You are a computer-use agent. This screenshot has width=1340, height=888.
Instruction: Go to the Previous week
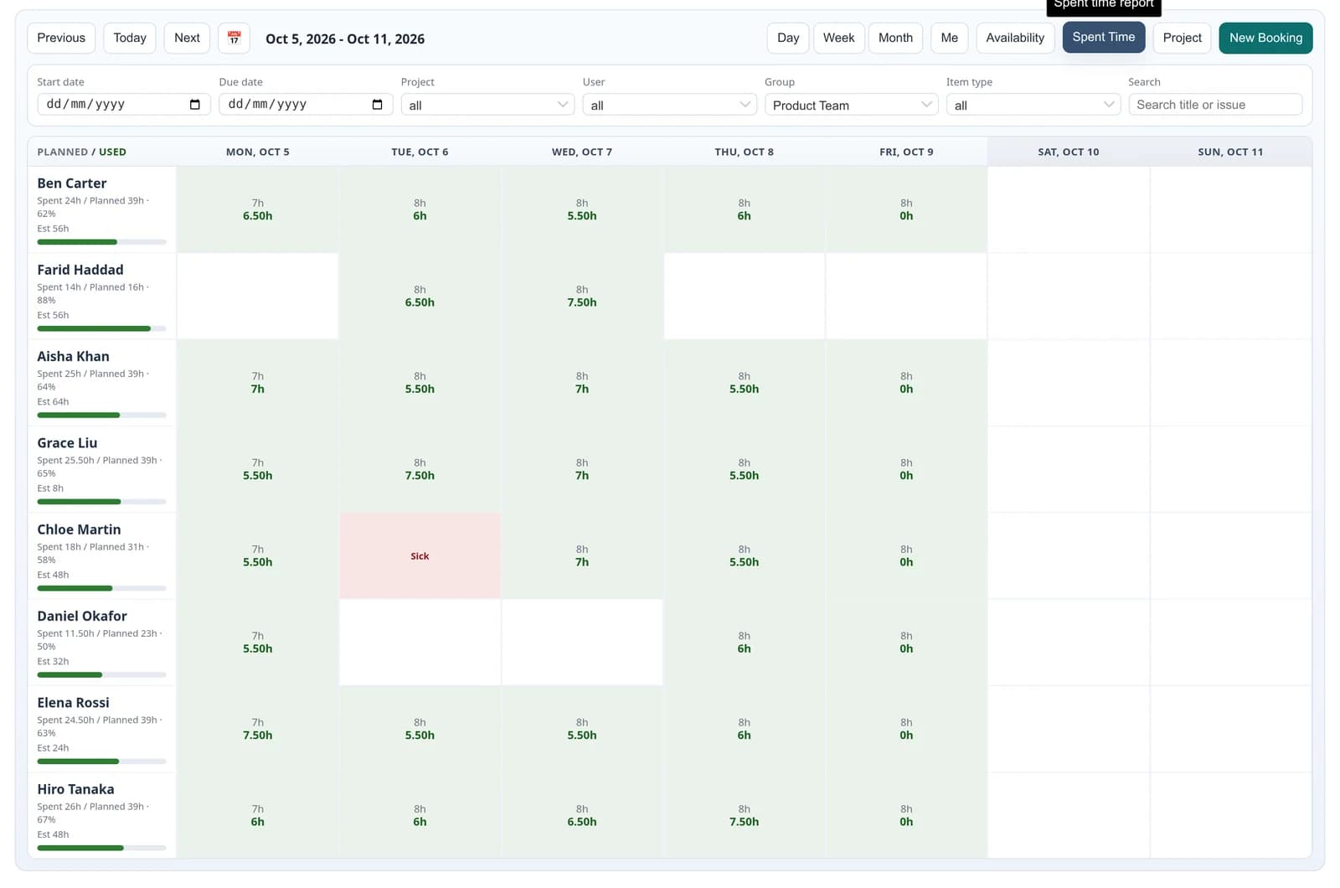61,38
